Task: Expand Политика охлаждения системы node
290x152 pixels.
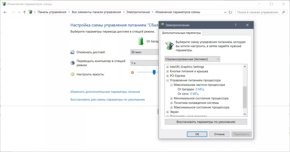Action: pos(171,103)
